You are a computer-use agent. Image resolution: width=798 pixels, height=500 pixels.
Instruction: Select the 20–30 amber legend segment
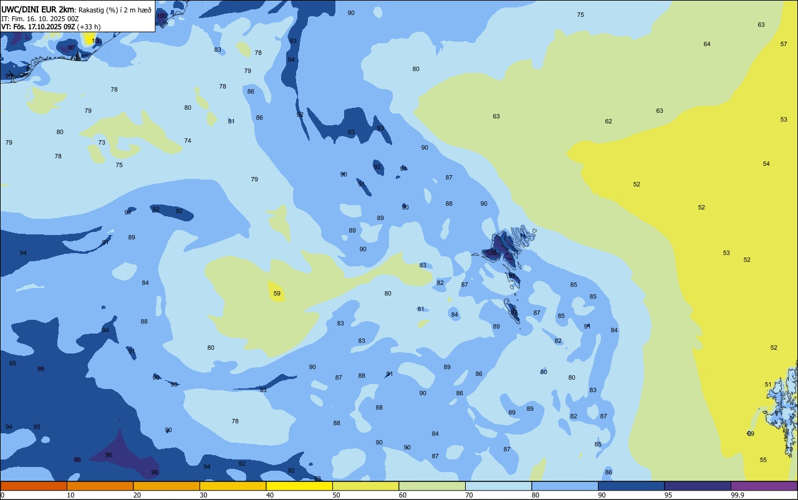tap(166, 486)
